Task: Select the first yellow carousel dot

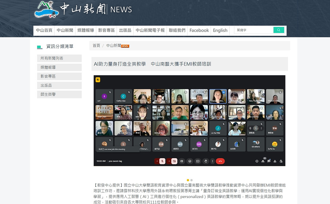Action: pyautogui.click(x=188, y=180)
